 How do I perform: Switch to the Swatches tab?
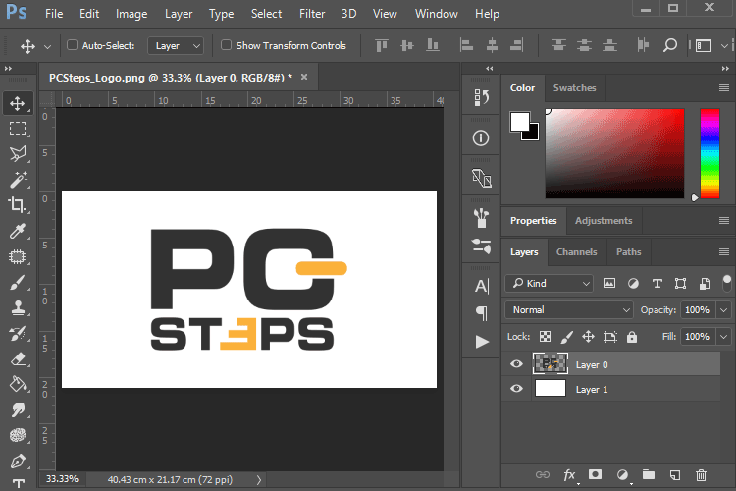tap(574, 87)
